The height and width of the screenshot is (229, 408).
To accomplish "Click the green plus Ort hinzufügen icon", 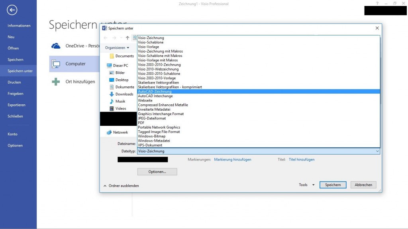I will 56,82.
